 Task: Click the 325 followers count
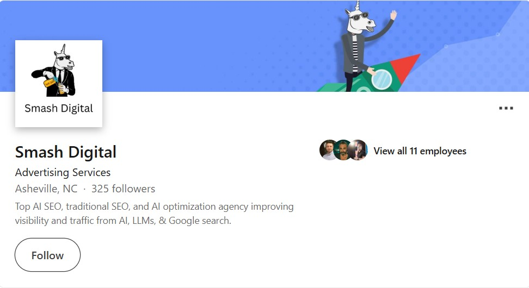pos(123,189)
